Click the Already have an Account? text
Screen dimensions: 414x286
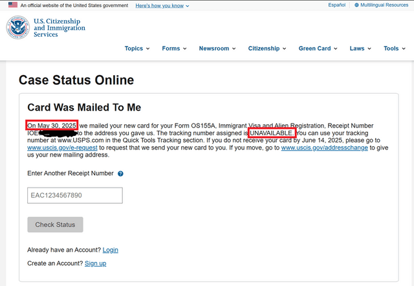coord(64,250)
